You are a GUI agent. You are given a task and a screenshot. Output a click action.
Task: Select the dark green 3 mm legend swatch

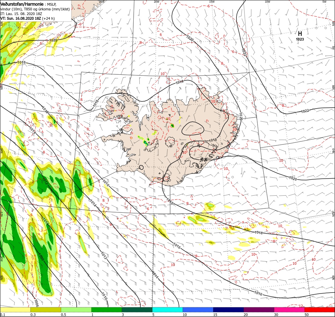137,310
